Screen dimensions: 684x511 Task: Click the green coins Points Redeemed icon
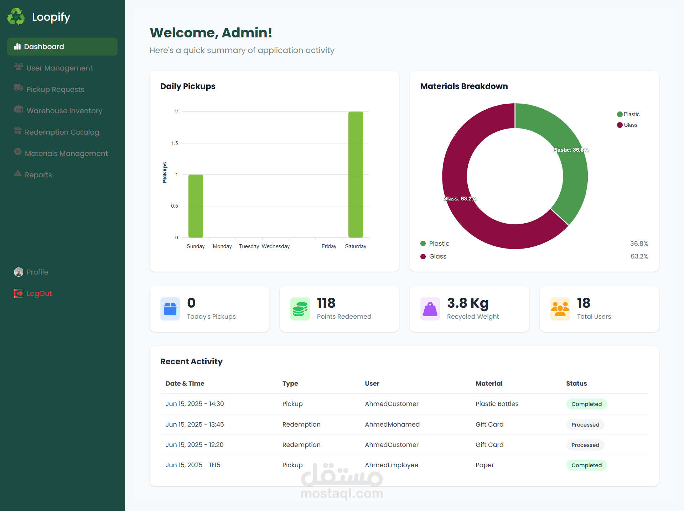click(300, 309)
